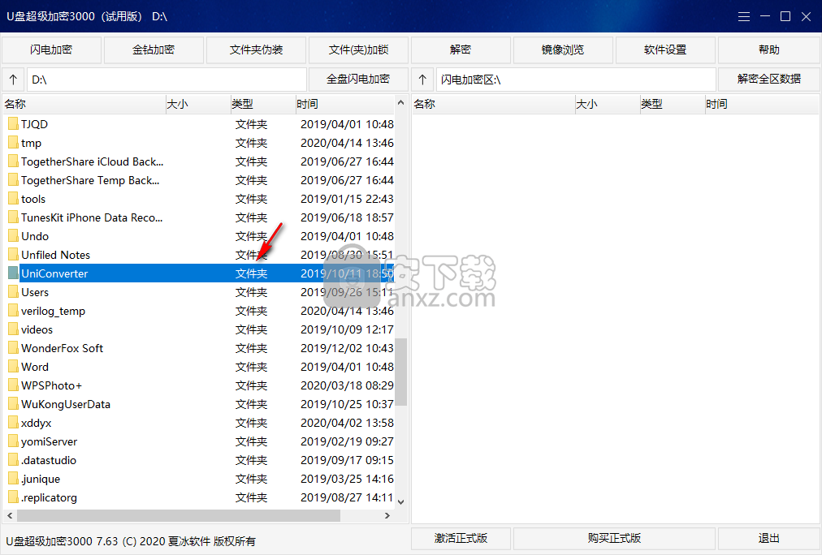Click 全盘闪电加密 to encrypt the whole disk
Screen dimensions: 822x555
[357, 79]
